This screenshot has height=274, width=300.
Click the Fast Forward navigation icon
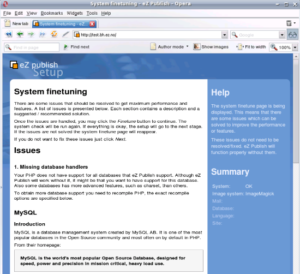tap(43, 34)
